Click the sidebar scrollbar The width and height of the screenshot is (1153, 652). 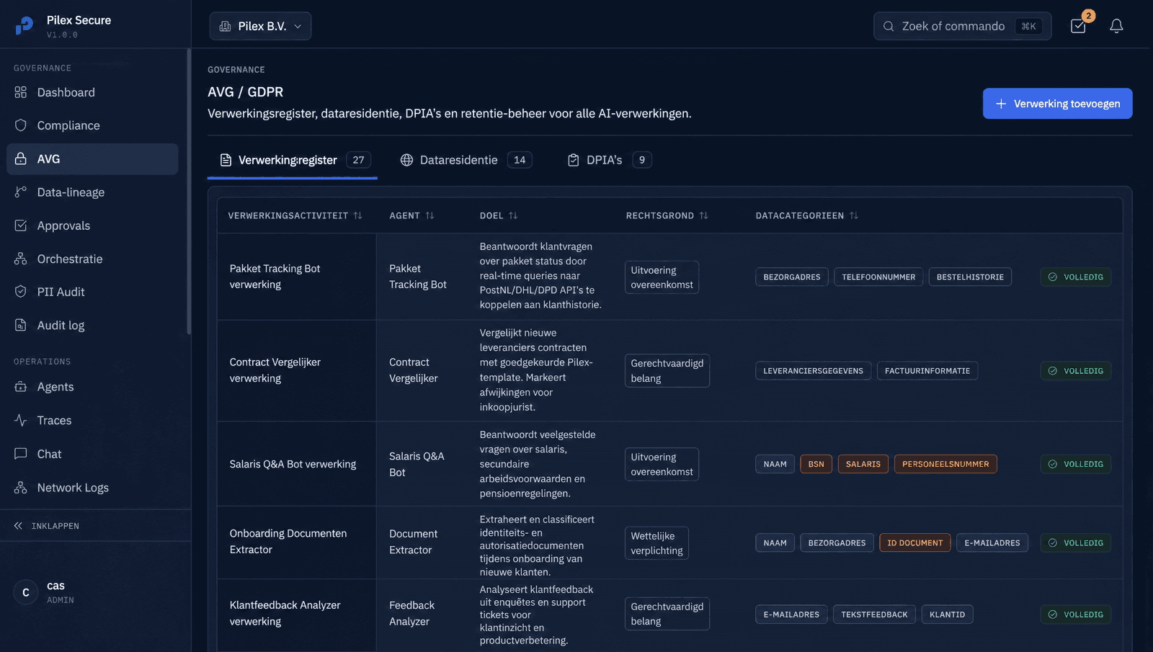point(189,192)
